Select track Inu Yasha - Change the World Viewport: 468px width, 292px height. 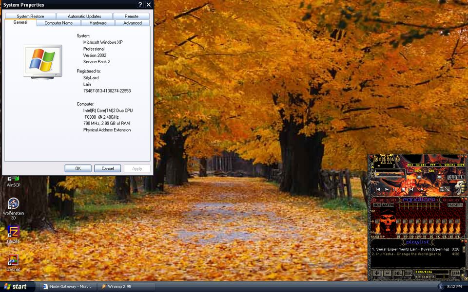click(x=416, y=254)
